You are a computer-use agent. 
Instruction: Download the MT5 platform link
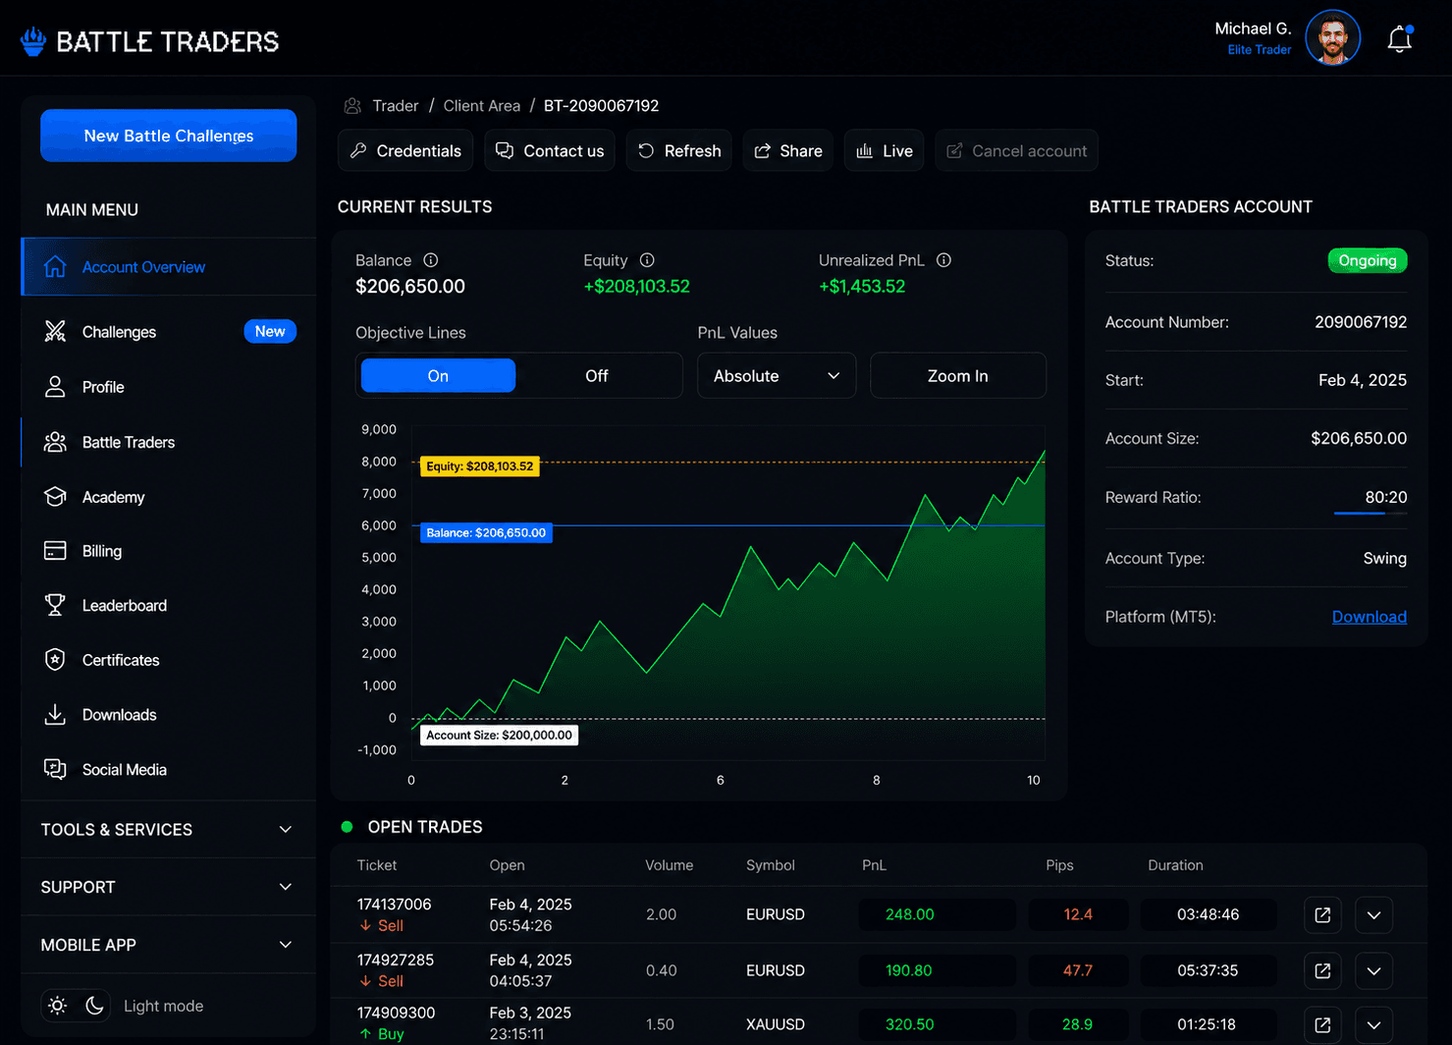(1369, 617)
